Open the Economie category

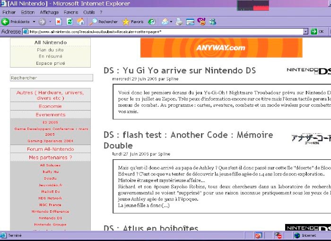coord(50,106)
